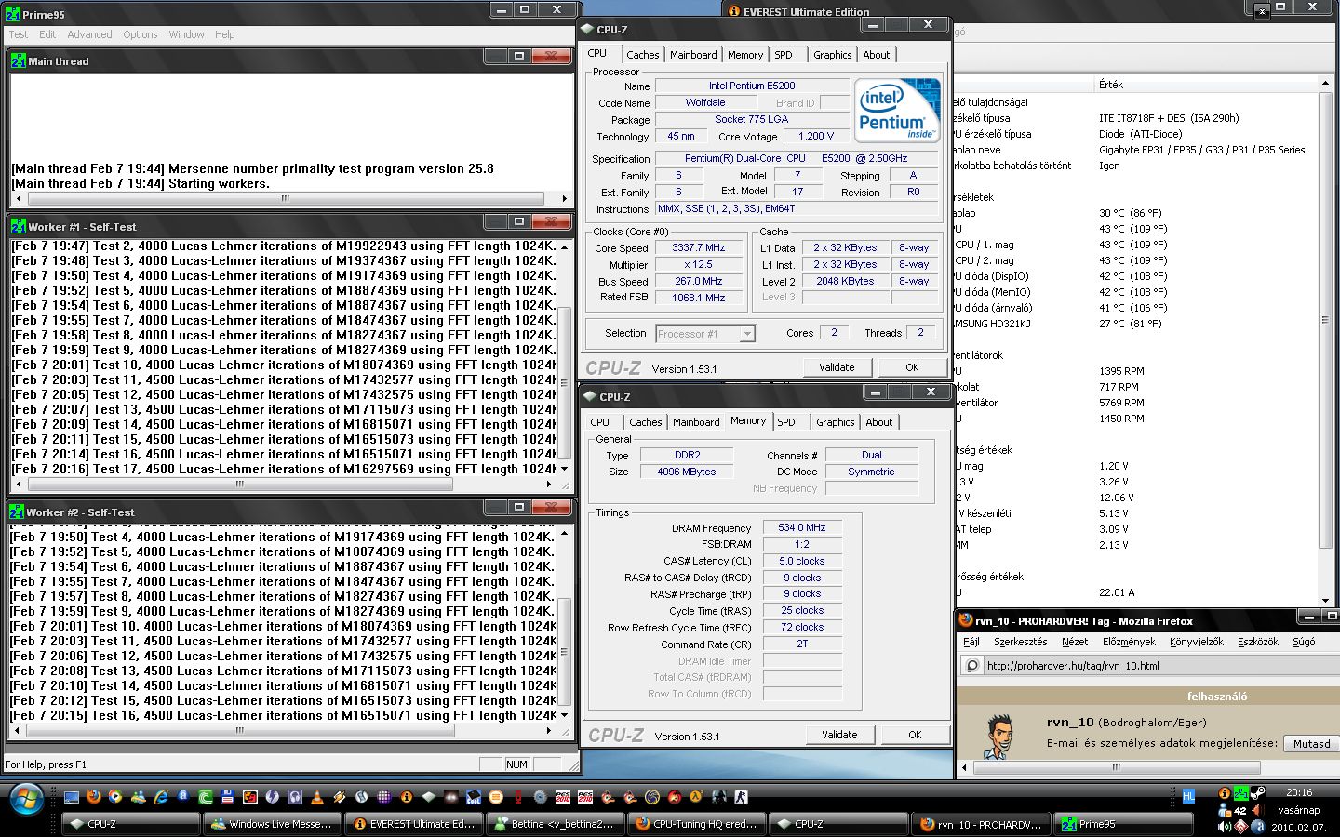Open the EVEREST quick launch icon
This screenshot has height=837, width=1340.
406,797
